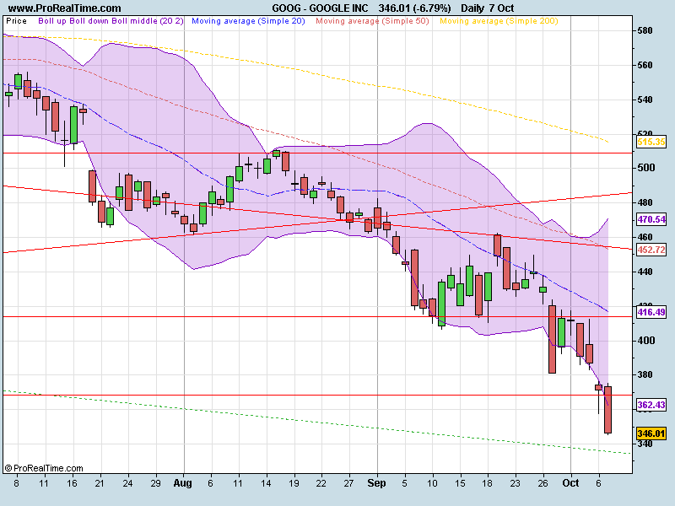Image resolution: width=675 pixels, height=506 pixels.
Task: Select the 460 price axis label
Action: pyautogui.click(x=645, y=237)
